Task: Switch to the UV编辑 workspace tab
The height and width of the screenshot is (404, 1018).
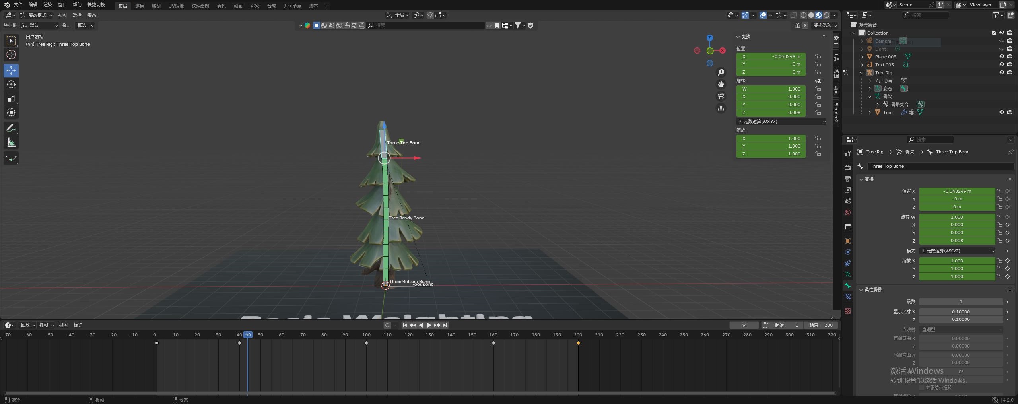Action: 176,6
